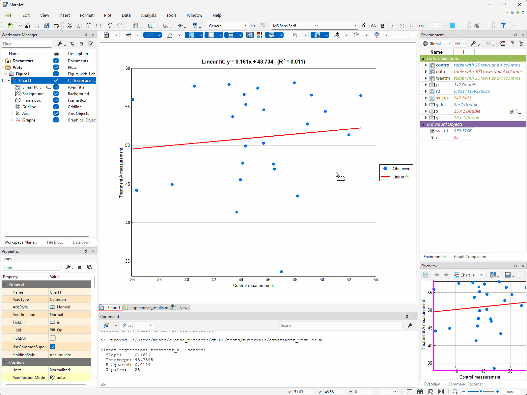
Task: Toggle underline text formatting
Action: 411,26
